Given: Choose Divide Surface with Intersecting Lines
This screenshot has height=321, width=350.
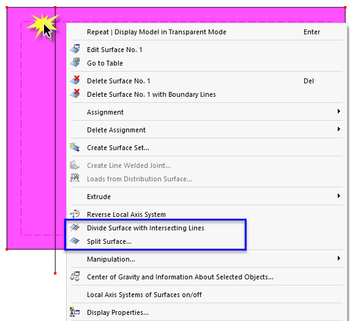Looking at the screenshot, I should (207, 228).
